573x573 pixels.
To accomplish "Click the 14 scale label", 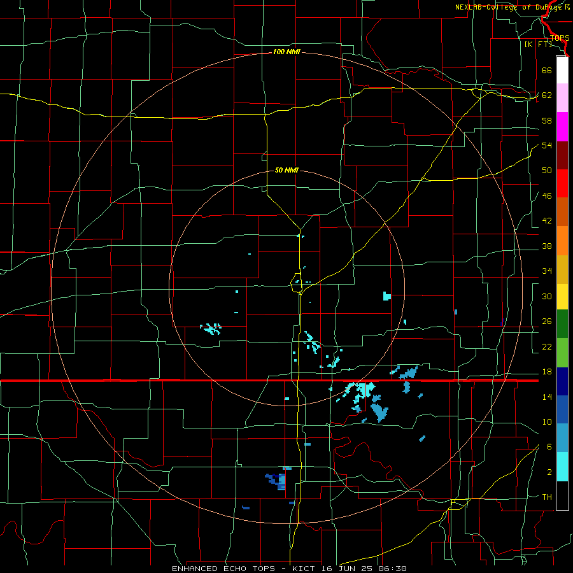I will pos(547,397).
